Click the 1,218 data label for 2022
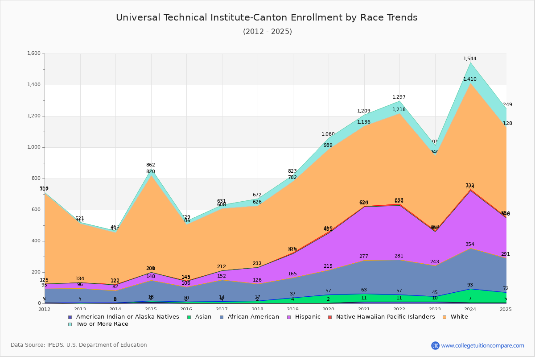This screenshot has width=535, height=357. tap(399, 110)
